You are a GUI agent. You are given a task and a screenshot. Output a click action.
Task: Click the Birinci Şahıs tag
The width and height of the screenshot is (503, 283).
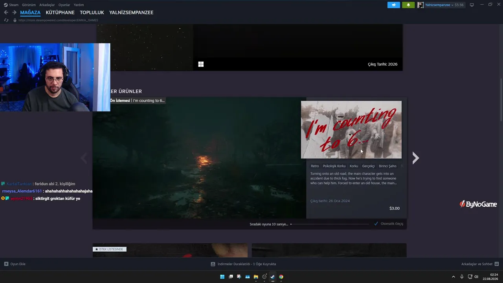(388, 166)
